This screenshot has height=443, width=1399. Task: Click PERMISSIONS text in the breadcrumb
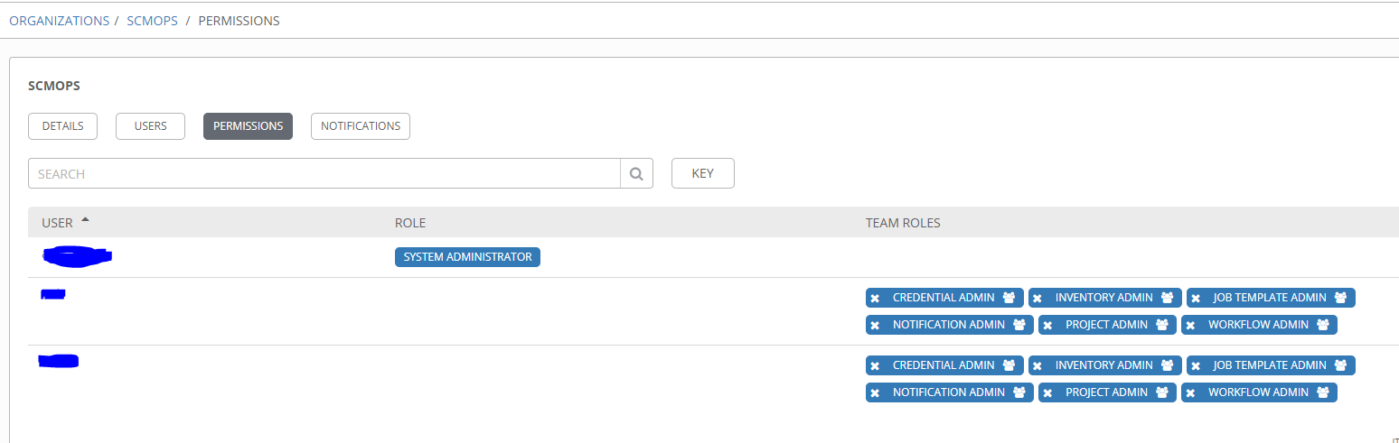[x=239, y=20]
